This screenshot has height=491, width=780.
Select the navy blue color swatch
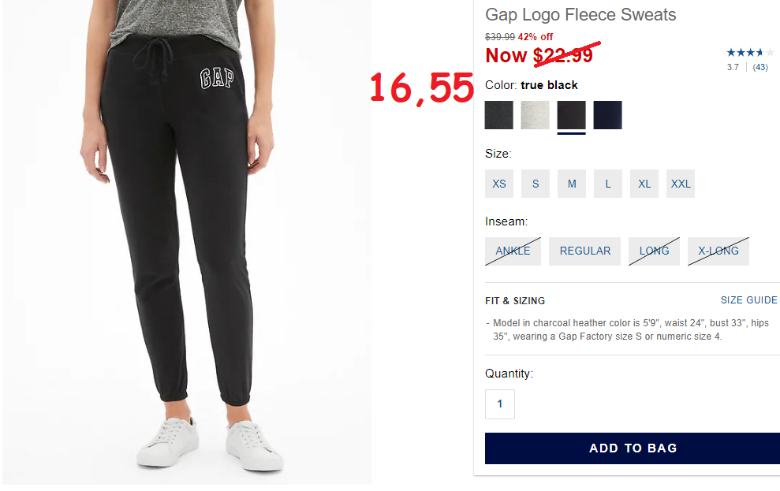point(607,115)
